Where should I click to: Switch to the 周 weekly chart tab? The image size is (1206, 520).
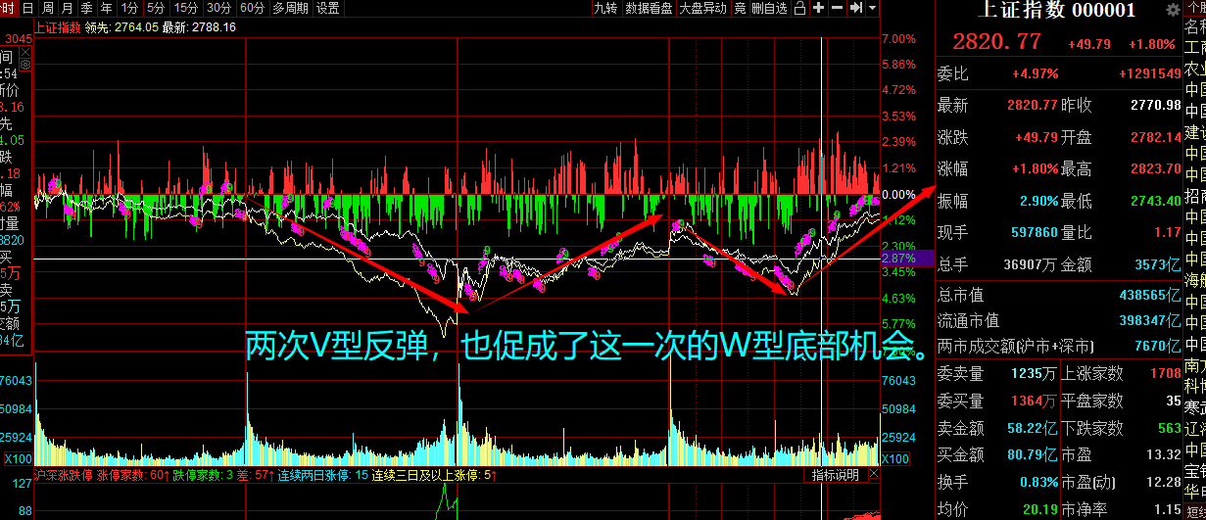[x=66, y=8]
